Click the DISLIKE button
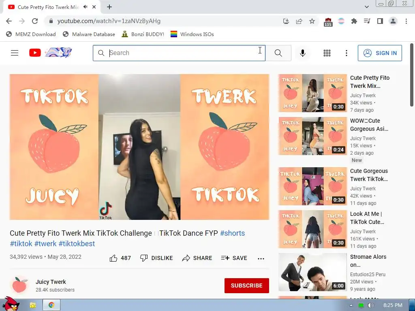This screenshot has height=311, width=415. click(x=156, y=258)
